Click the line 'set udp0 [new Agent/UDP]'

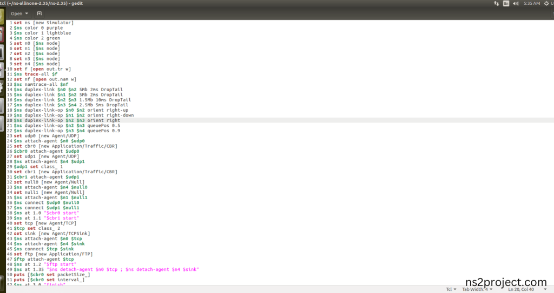(x=47, y=136)
